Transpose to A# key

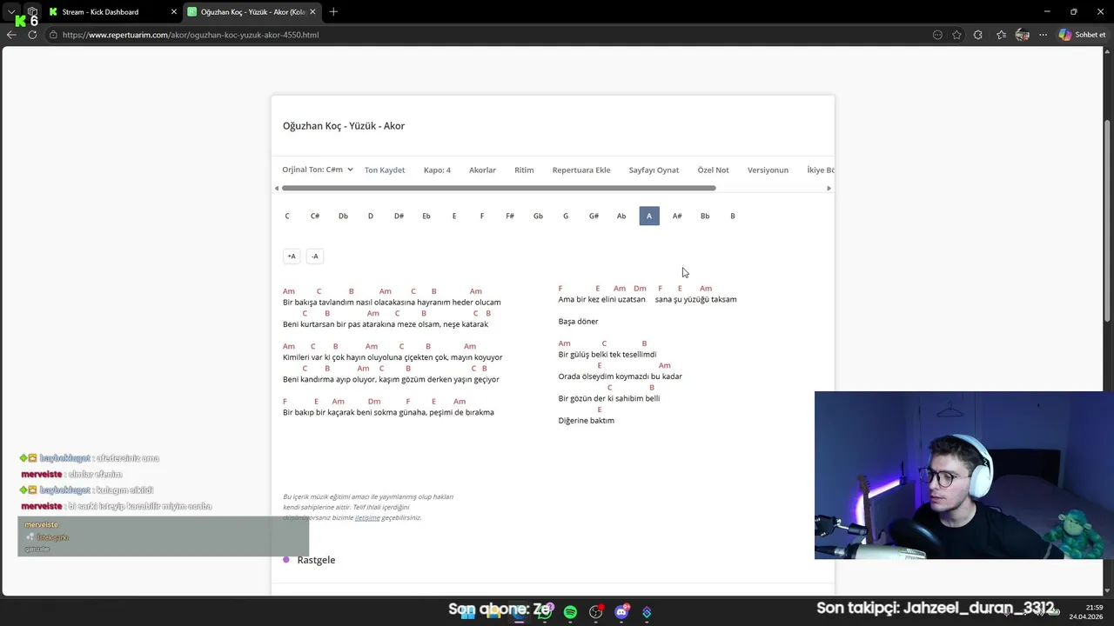point(677,216)
